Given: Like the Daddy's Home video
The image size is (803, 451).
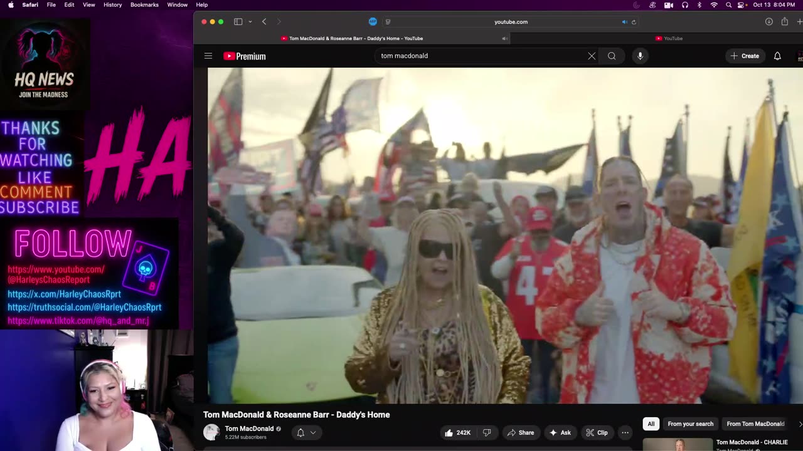Looking at the screenshot, I should (x=457, y=432).
